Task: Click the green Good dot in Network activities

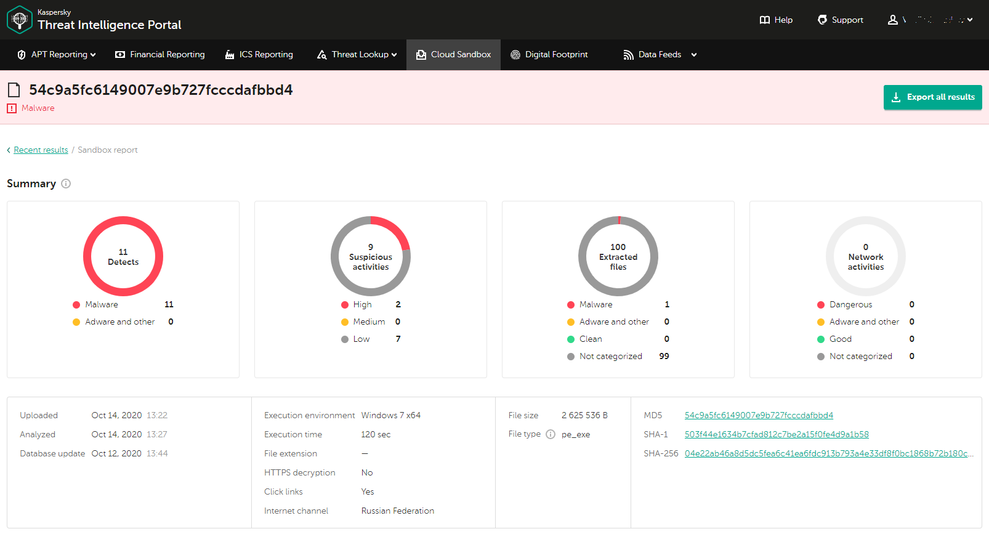Action: [821, 339]
